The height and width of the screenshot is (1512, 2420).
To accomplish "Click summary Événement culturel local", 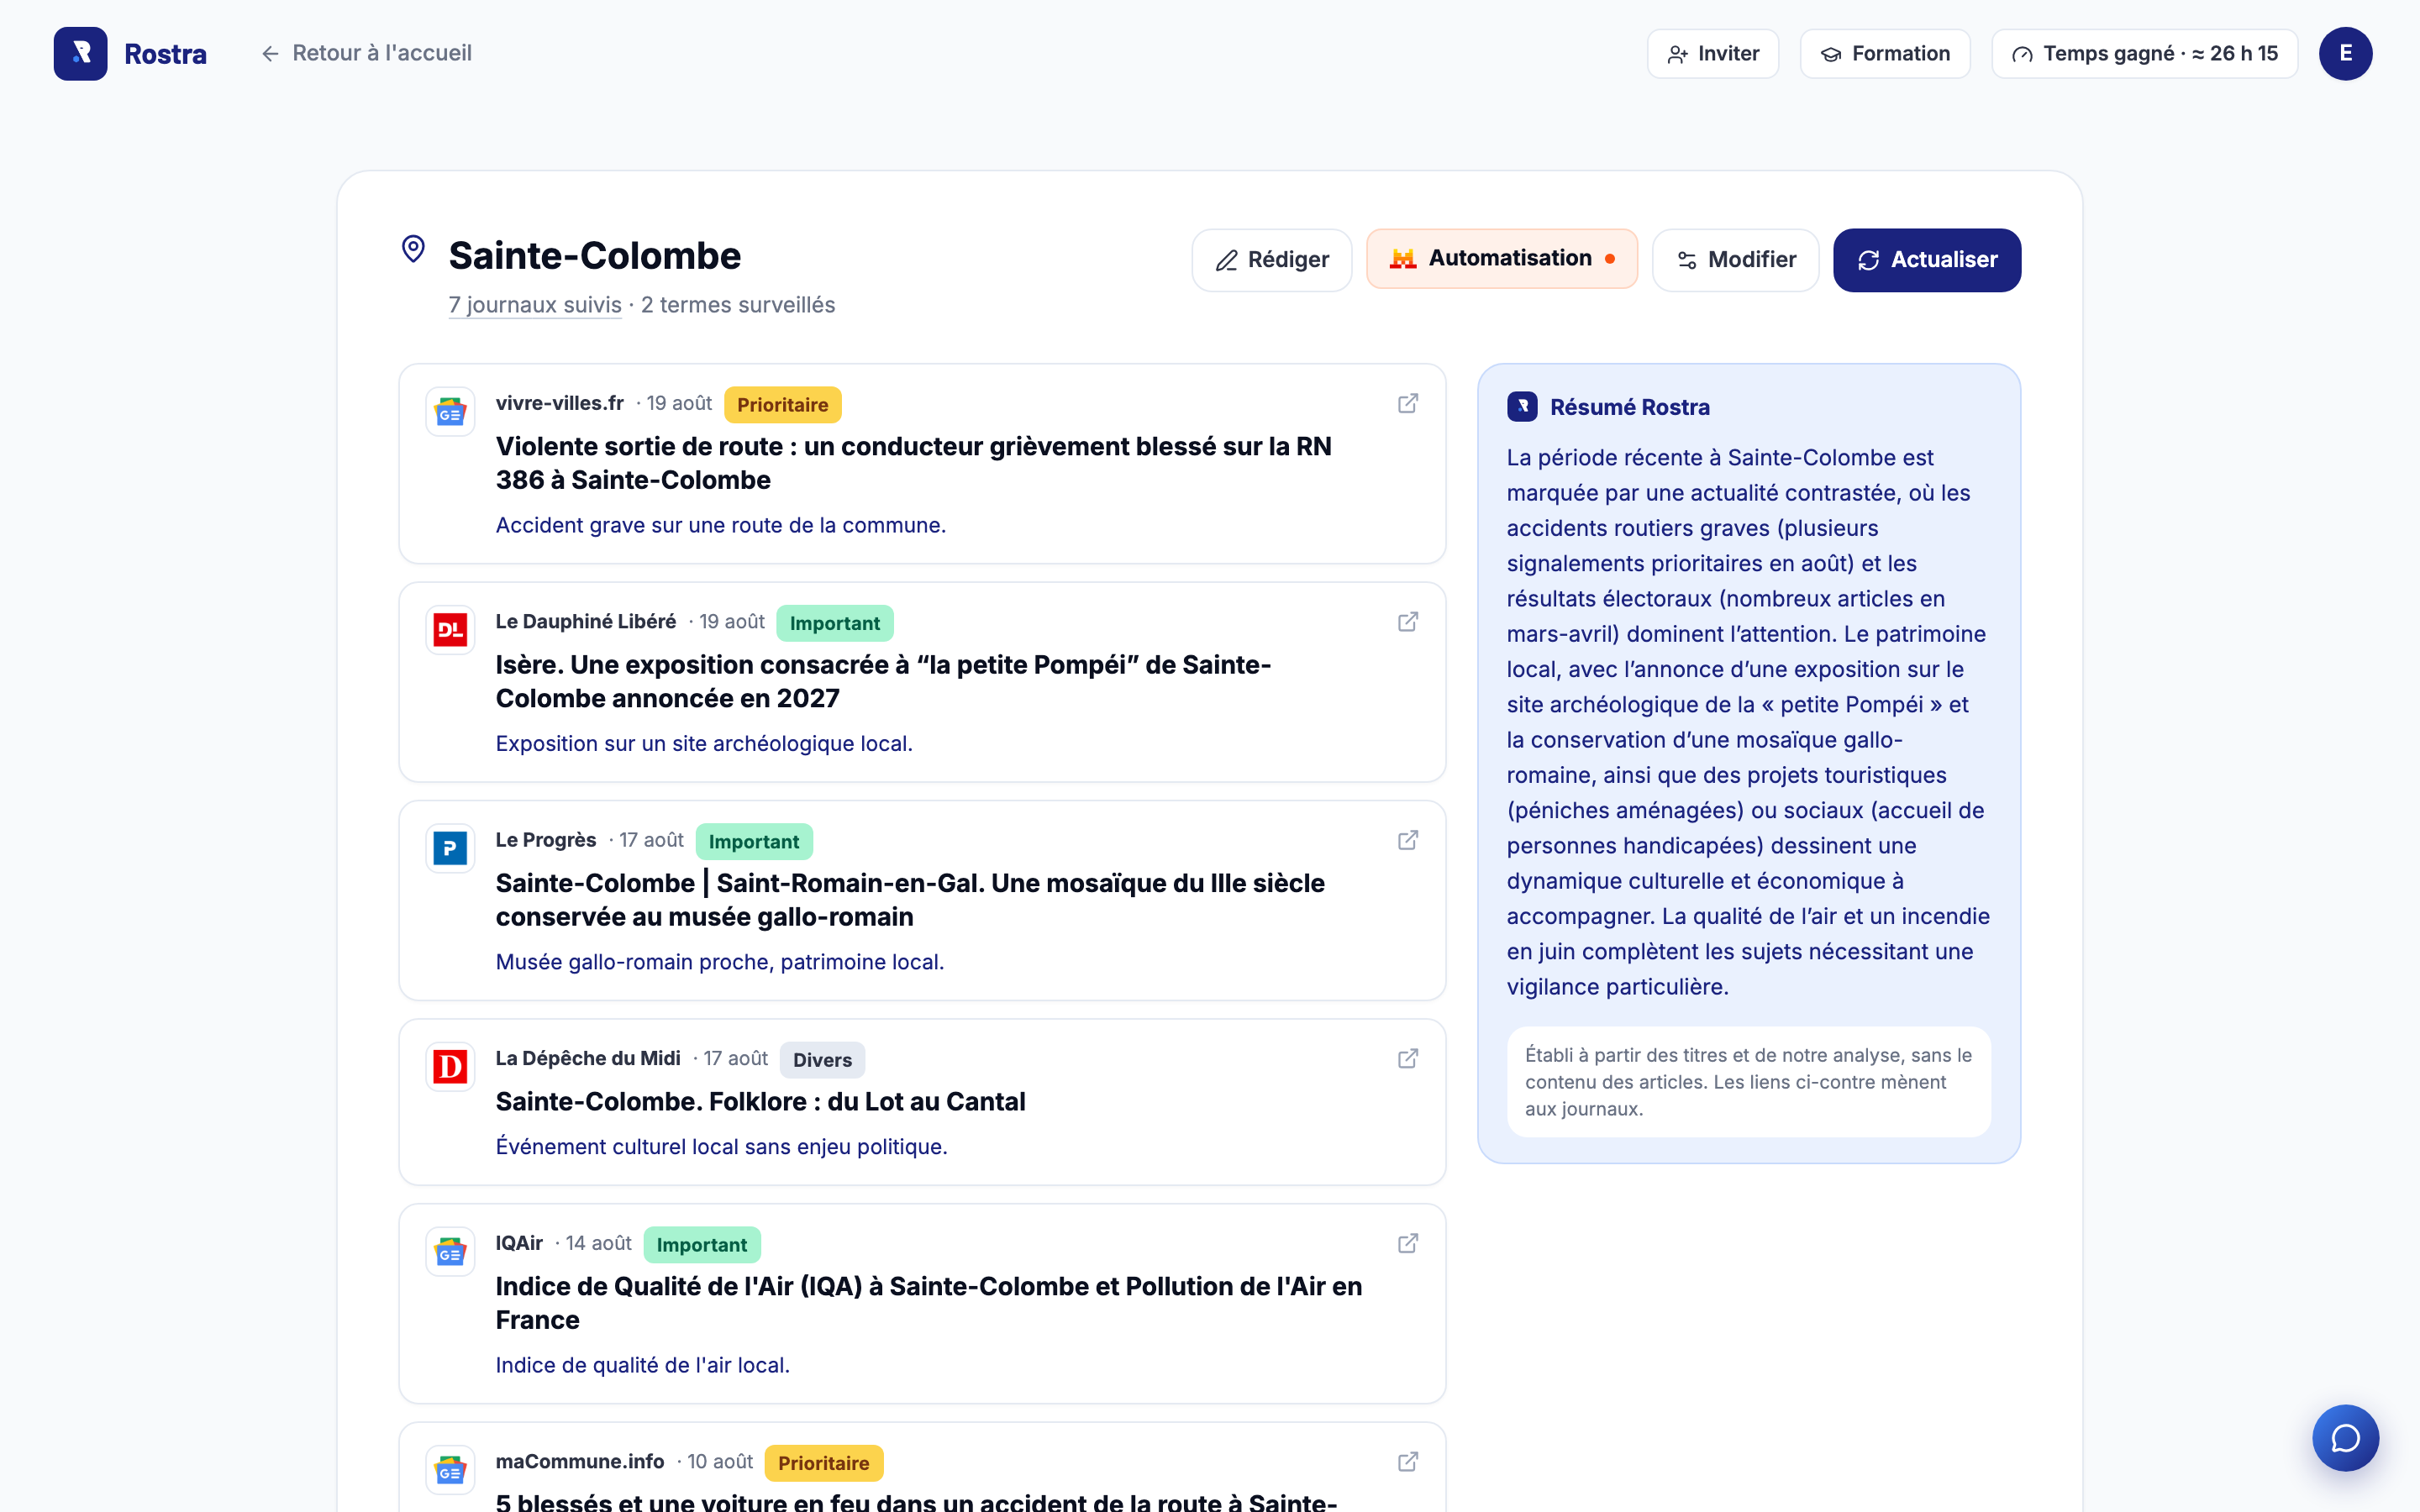I will pyautogui.click(x=721, y=1146).
